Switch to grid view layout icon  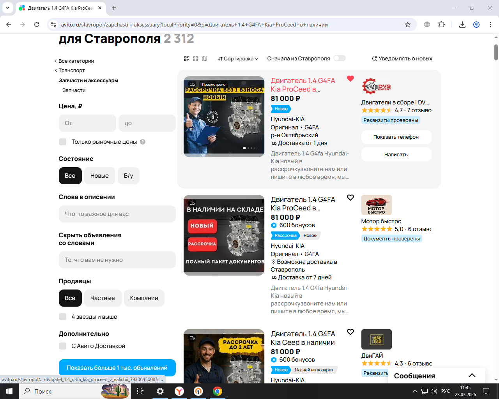[195, 59]
